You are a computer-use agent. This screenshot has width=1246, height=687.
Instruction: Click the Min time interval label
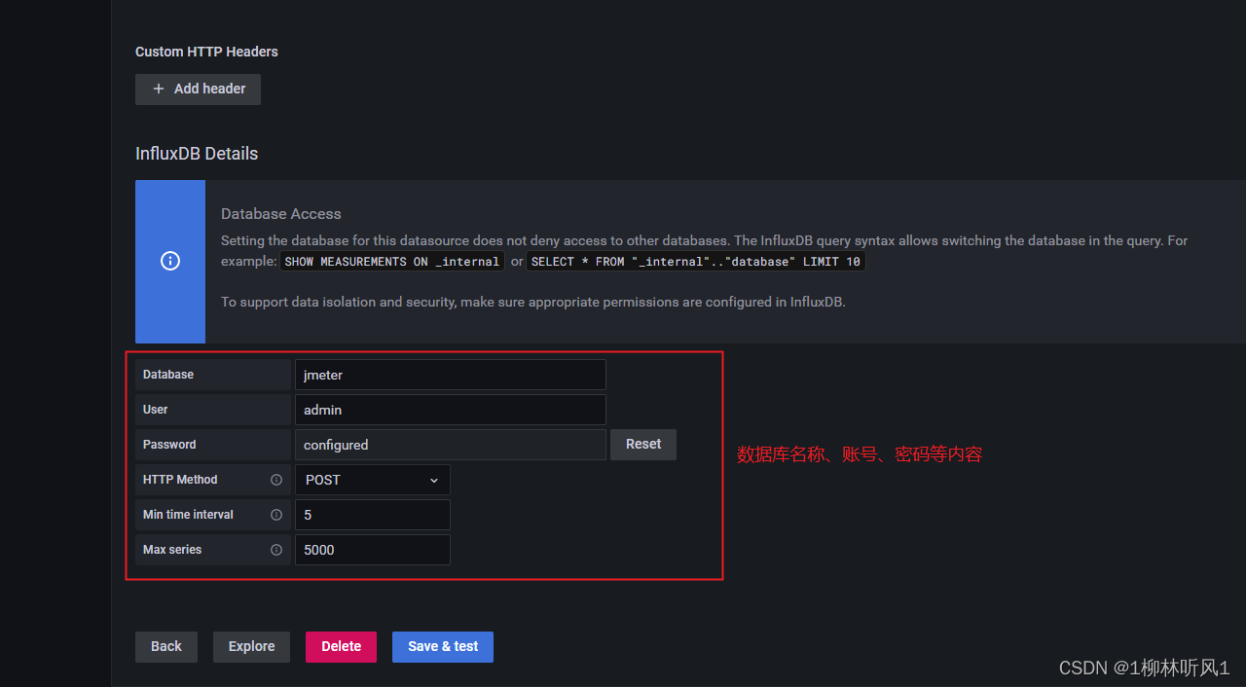188,515
